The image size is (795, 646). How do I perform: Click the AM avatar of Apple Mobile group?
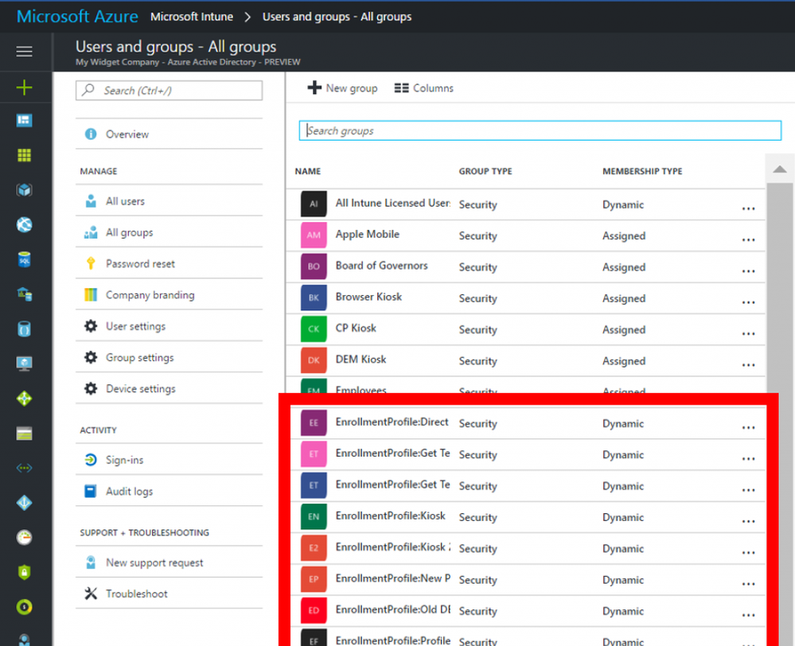coord(314,235)
